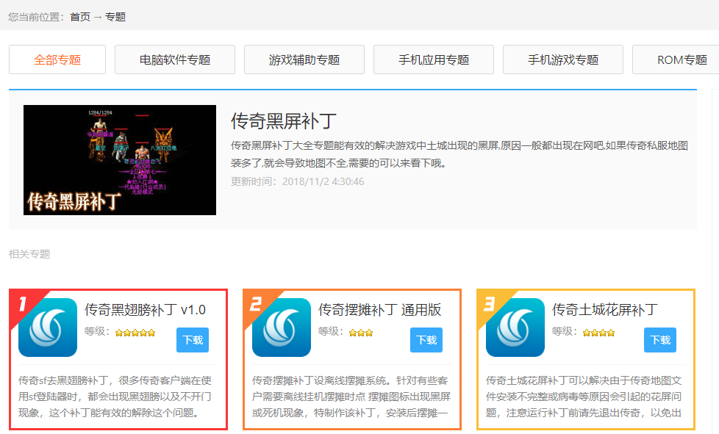Click the four-star rating of 传奇土城花屏补丁
This screenshot has width=719, height=434.
[598, 333]
